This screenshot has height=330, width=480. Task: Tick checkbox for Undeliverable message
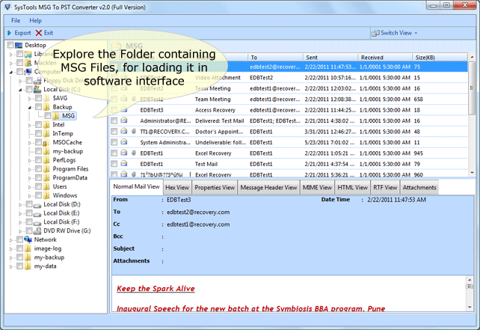[x=114, y=142]
